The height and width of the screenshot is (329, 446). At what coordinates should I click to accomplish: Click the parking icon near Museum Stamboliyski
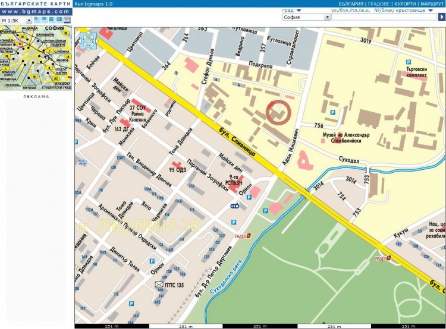coord(333,112)
